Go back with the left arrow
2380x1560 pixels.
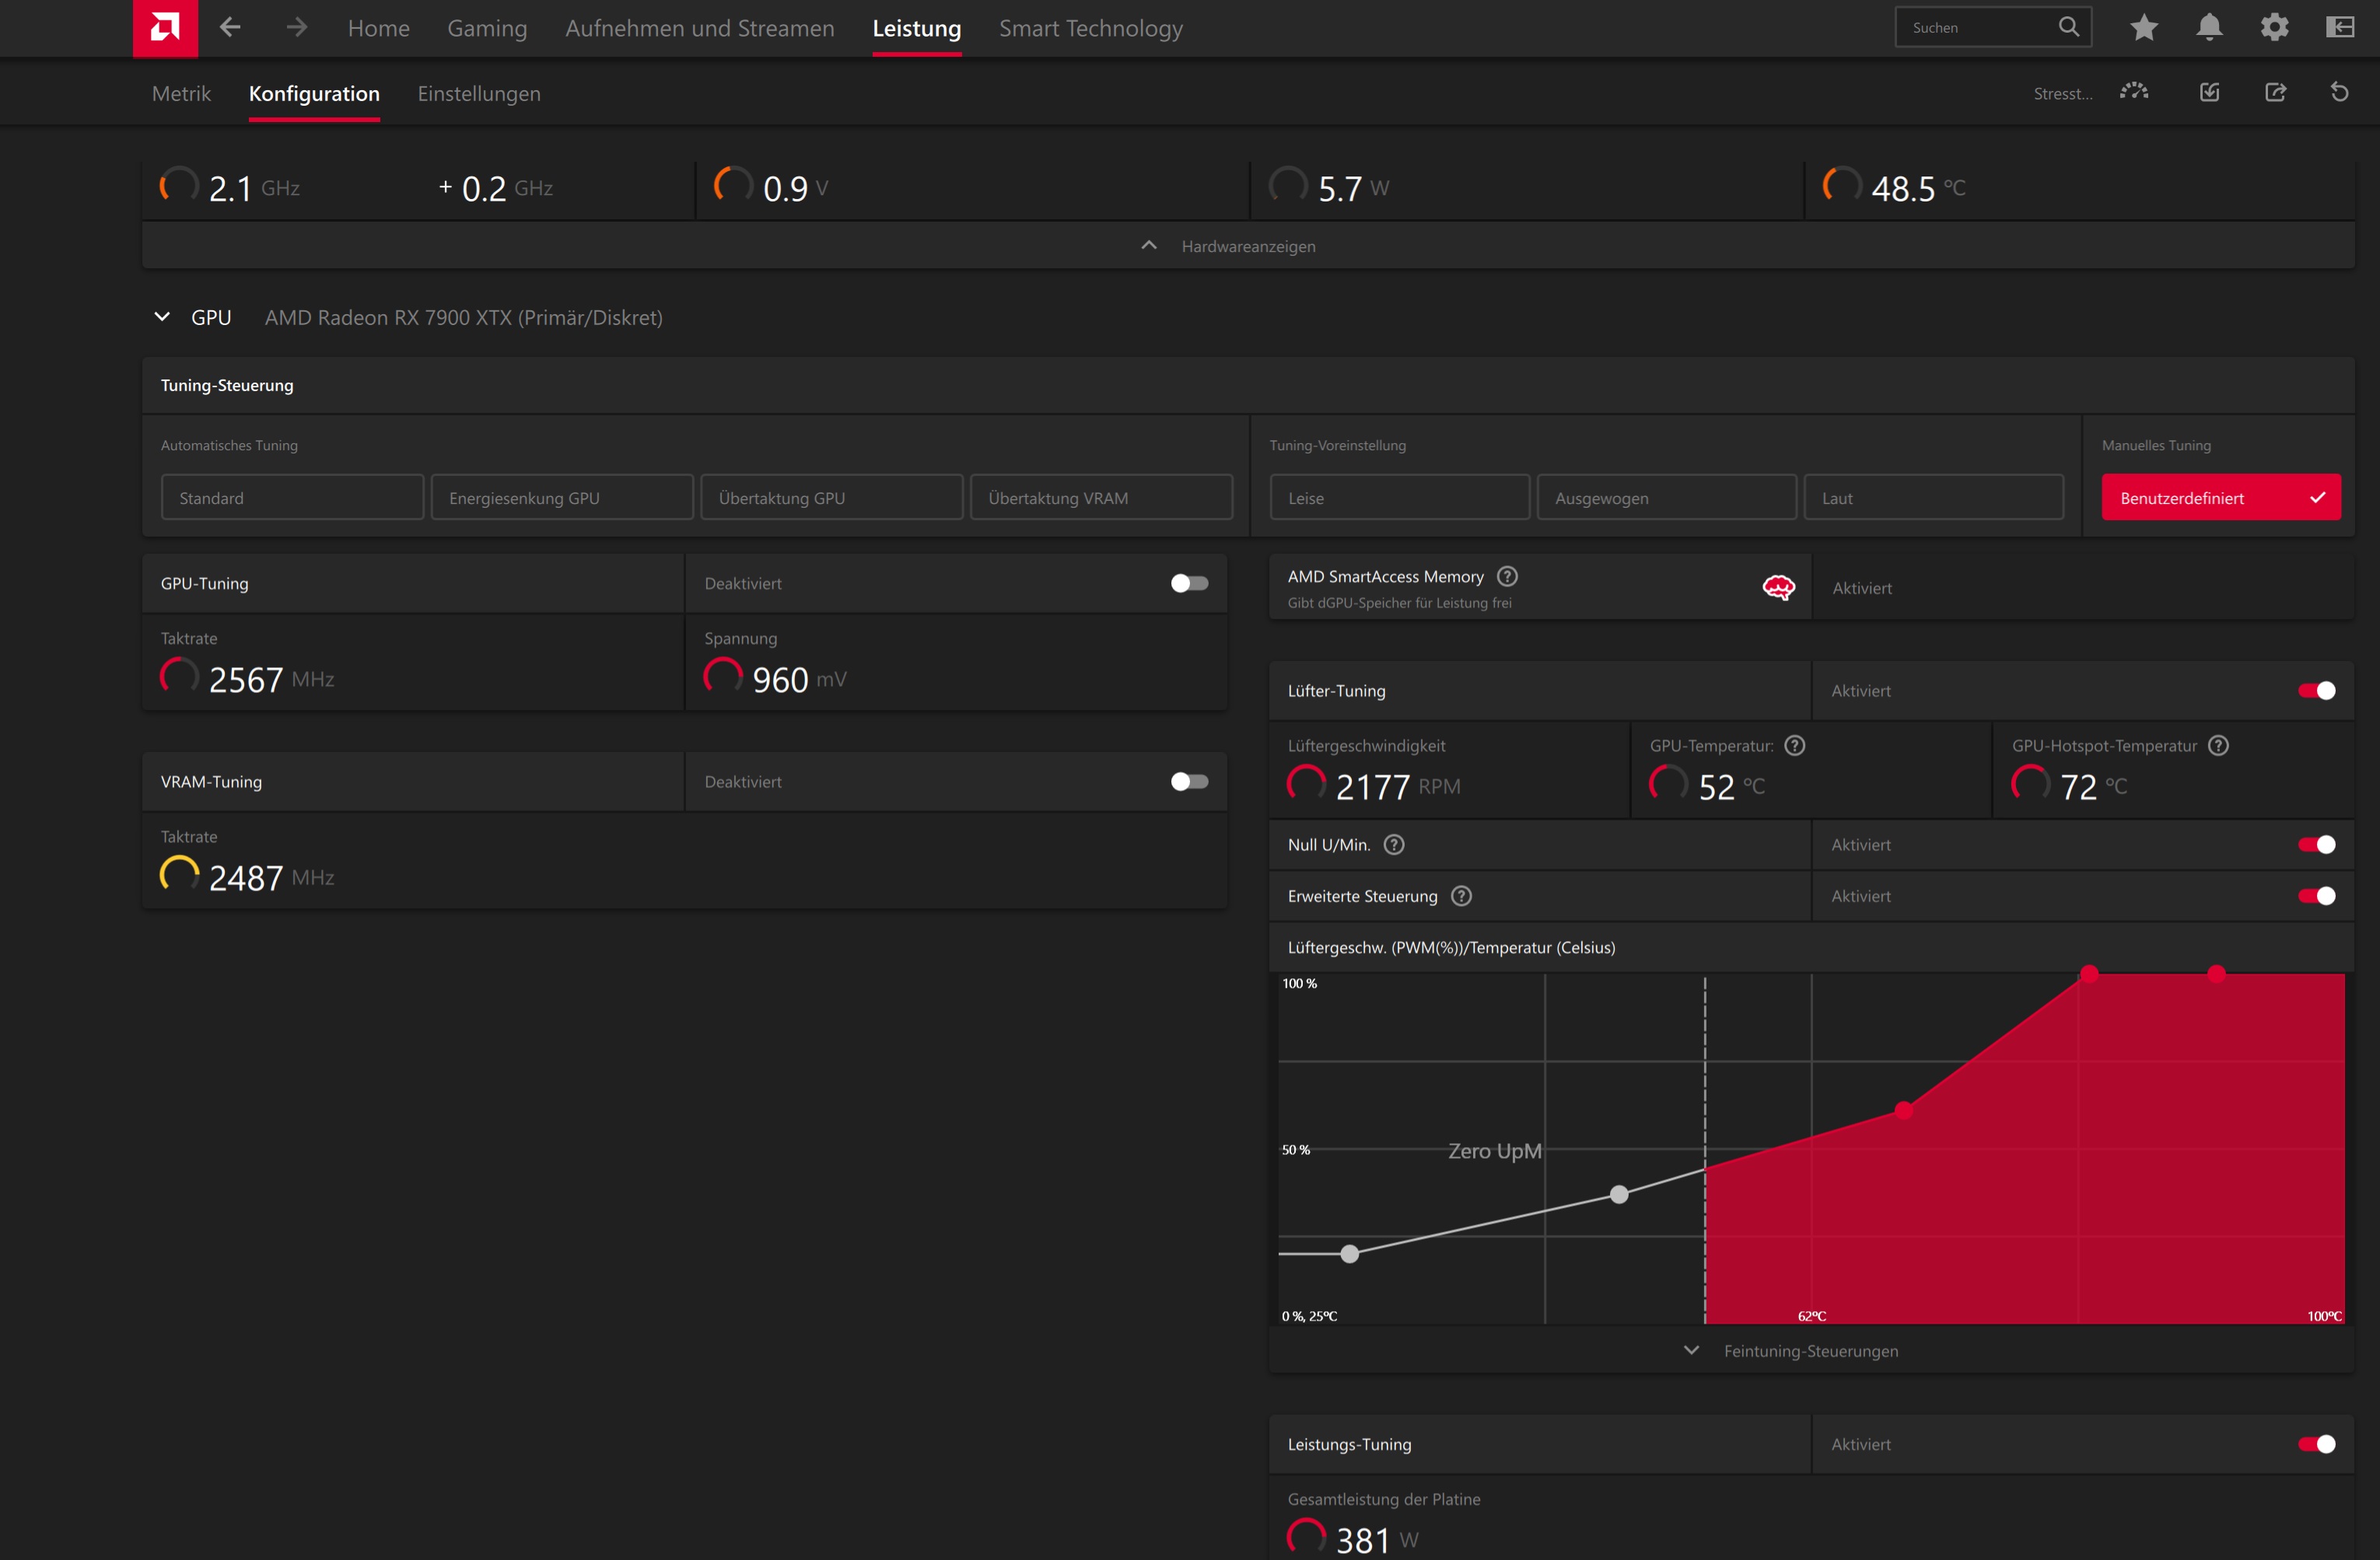pyautogui.click(x=230, y=28)
